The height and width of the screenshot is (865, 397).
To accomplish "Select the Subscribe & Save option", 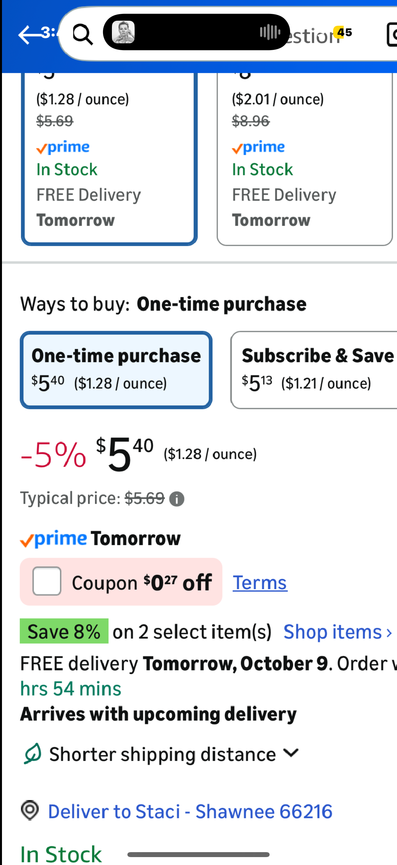I will (315, 370).
